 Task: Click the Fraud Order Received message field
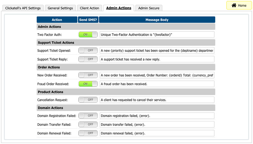tap(157, 84)
